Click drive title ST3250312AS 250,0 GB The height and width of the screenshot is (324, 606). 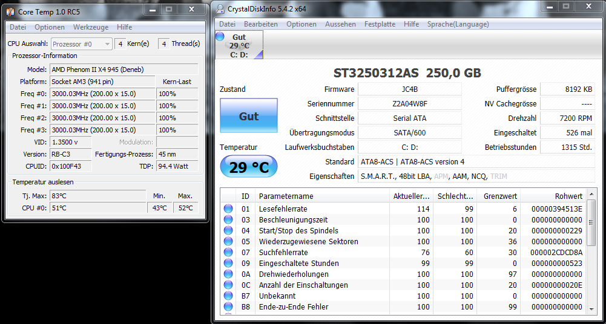tap(407, 73)
